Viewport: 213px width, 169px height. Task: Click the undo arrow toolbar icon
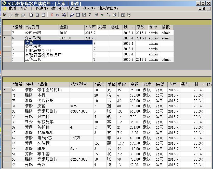point(58,15)
